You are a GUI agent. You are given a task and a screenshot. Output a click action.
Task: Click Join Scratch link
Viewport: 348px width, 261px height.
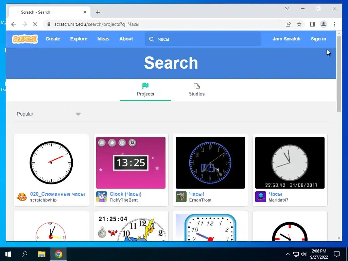[x=286, y=39]
